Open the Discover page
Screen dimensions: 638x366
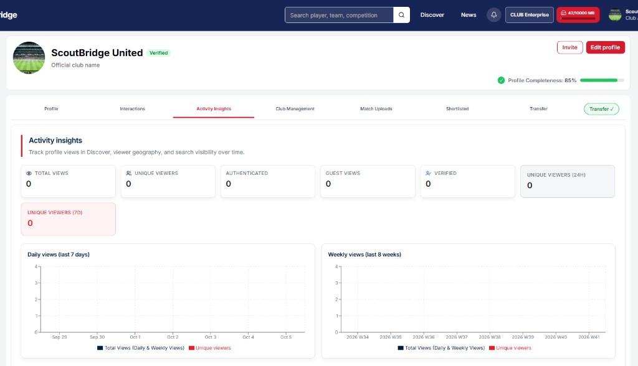tap(432, 15)
